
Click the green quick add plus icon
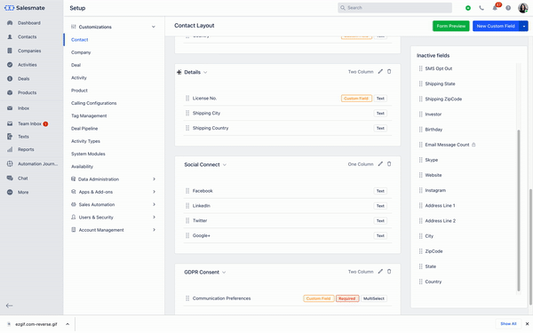468,8
